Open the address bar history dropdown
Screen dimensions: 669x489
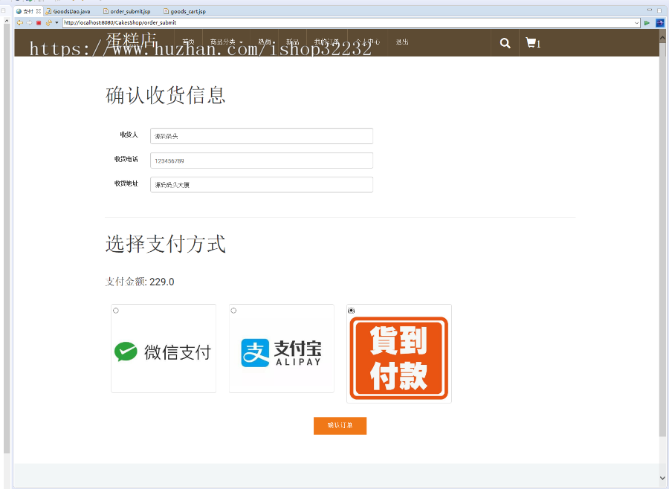click(x=636, y=22)
